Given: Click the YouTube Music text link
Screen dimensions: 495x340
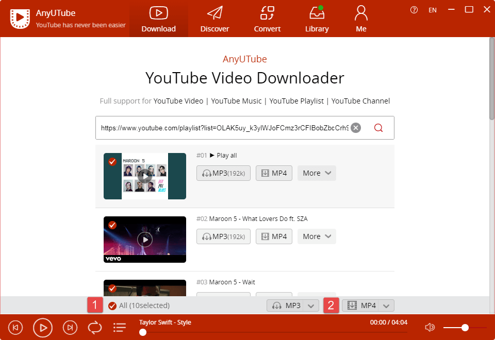Looking at the screenshot, I should point(236,101).
